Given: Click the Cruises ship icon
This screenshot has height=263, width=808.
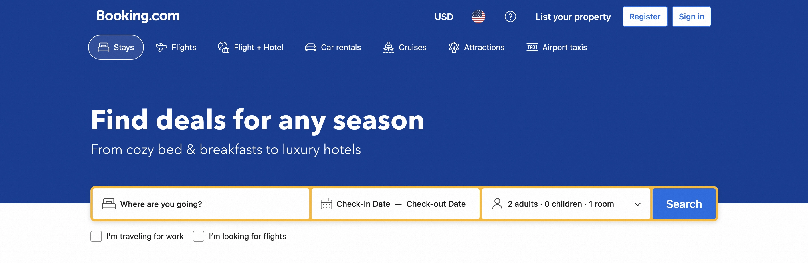Looking at the screenshot, I should point(388,47).
